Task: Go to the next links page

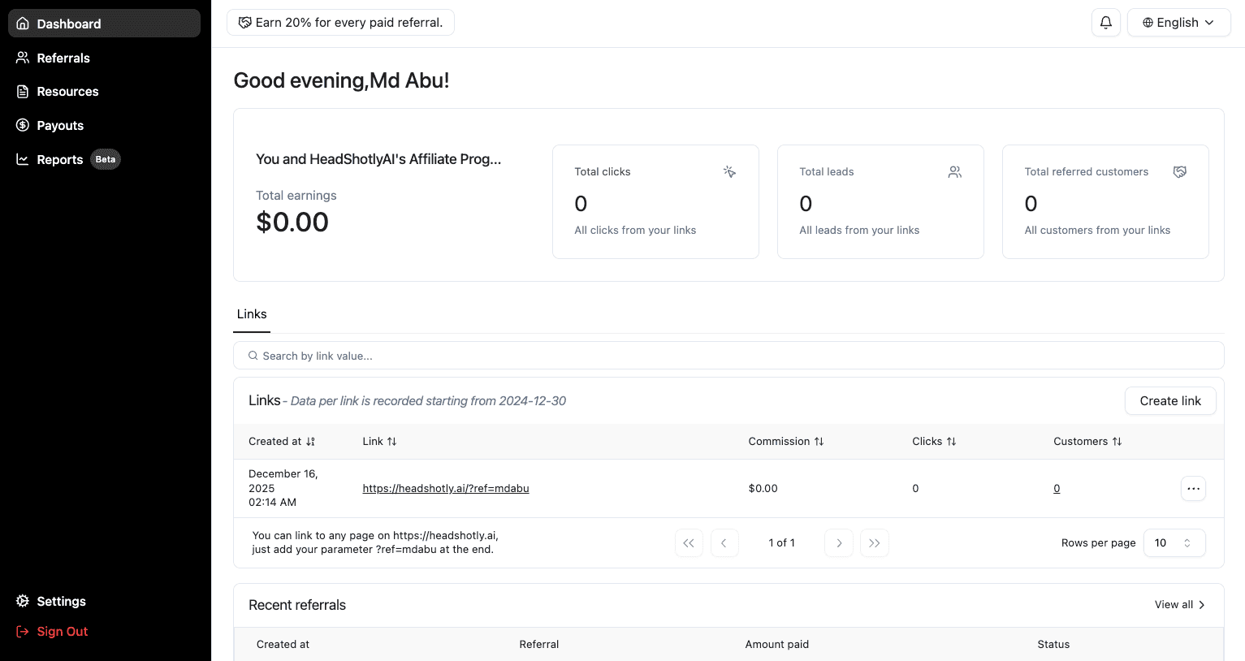Action: [838, 543]
